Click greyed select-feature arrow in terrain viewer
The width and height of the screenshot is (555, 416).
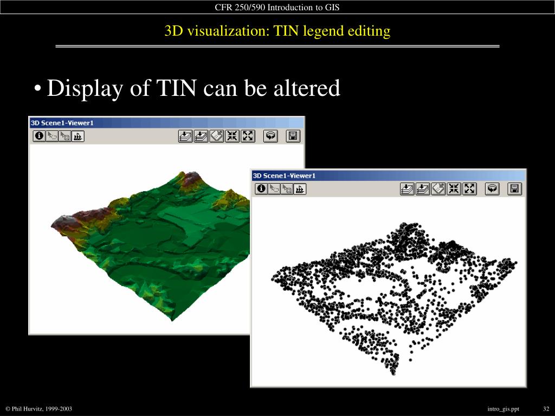[52, 136]
